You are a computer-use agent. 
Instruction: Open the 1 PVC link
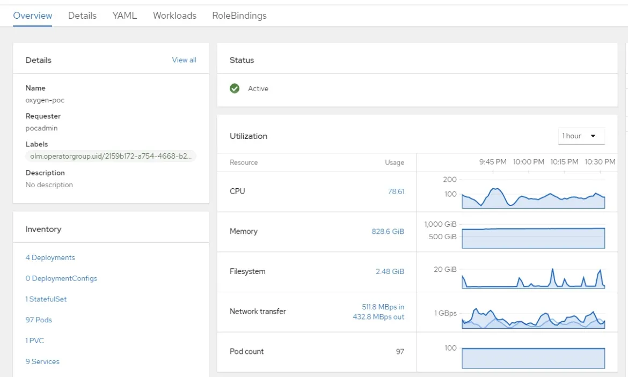pos(35,341)
